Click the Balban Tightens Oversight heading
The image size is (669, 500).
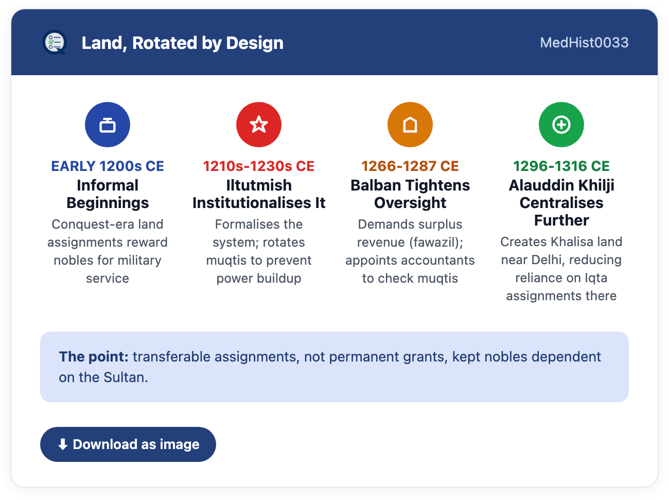(x=410, y=194)
